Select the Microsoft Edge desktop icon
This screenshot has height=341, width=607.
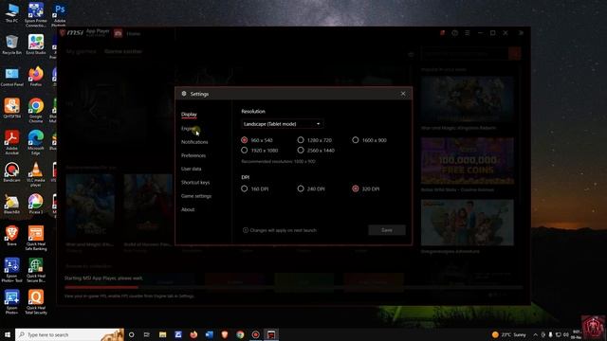[x=36, y=142]
